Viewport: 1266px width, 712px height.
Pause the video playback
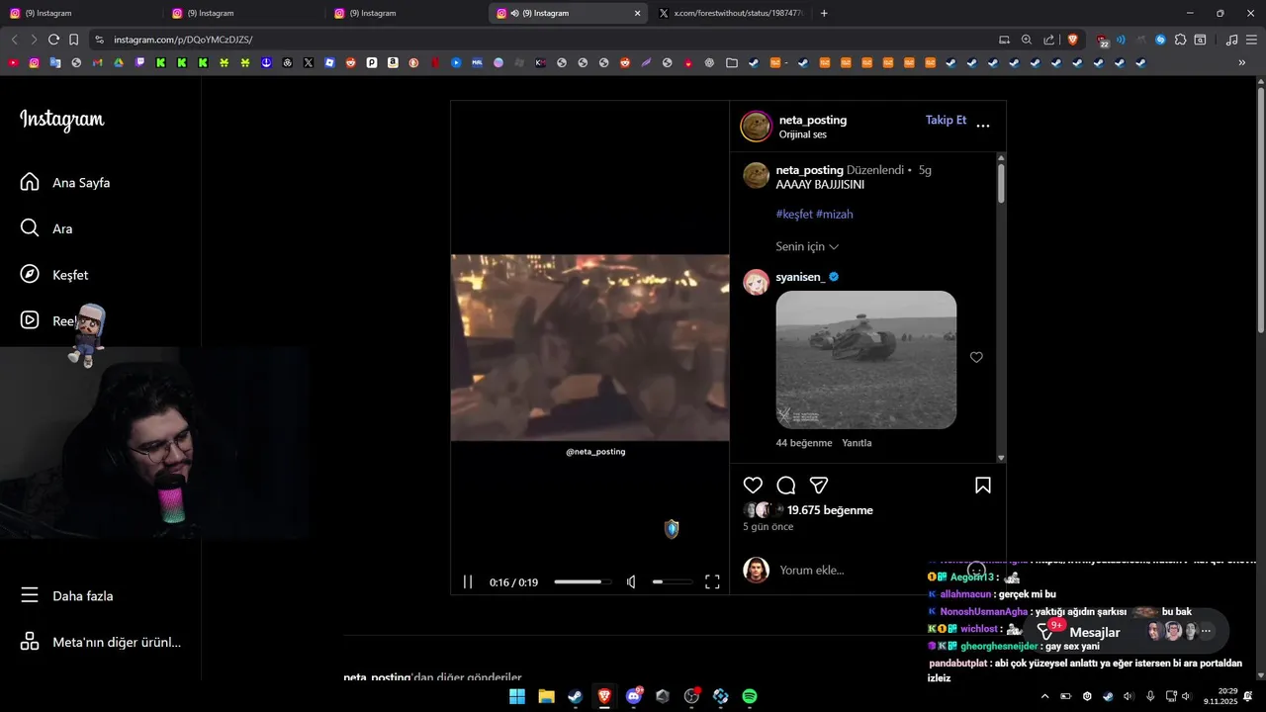pos(468,581)
